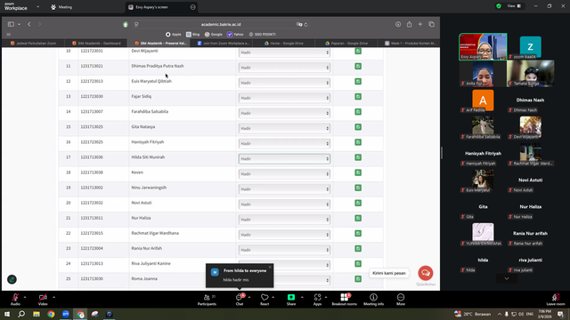Select Esvy Aspary video thumbnail
This screenshot has width=570, height=320.
click(x=483, y=46)
